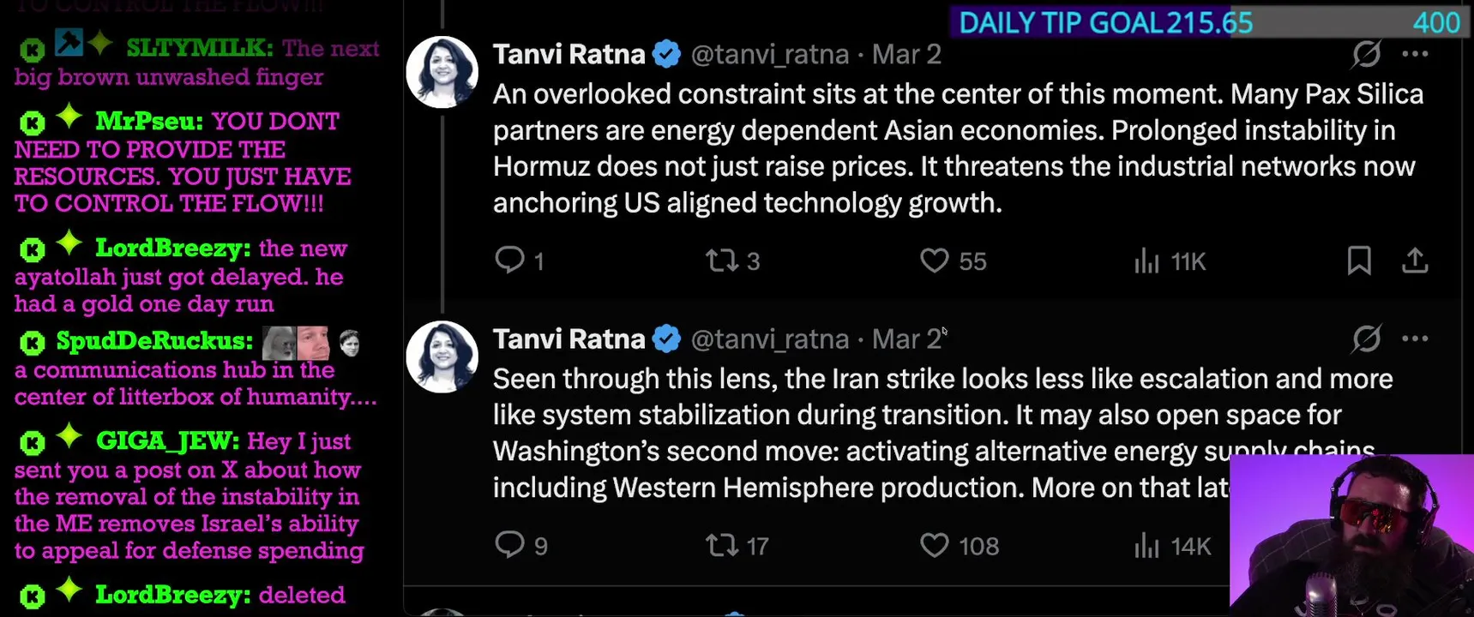This screenshot has height=617, width=1474.
Task: Click the Daily Tip Goal progress bar
Action: 1209,22
